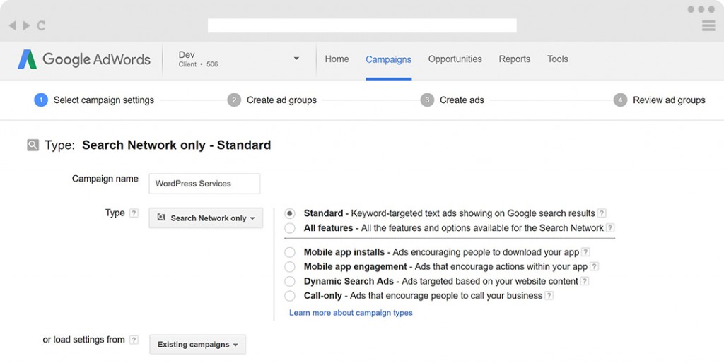This screenshot has height=363, width=724.
Task: Switch to the Opportunities tab
Action: (x=455, y=59)
